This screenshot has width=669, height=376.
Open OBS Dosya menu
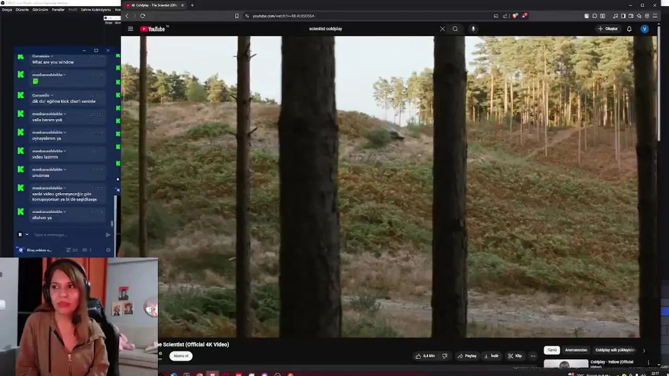(6, 9)
